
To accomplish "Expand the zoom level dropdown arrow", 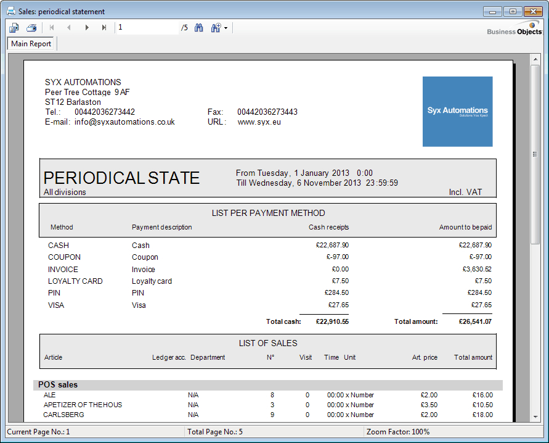I will coord(226,28).
